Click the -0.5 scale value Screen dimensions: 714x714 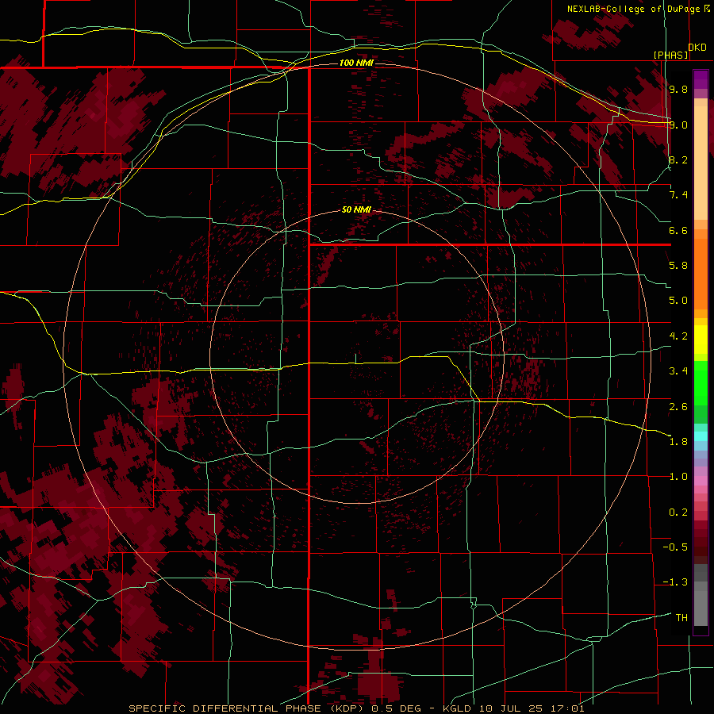675,547
